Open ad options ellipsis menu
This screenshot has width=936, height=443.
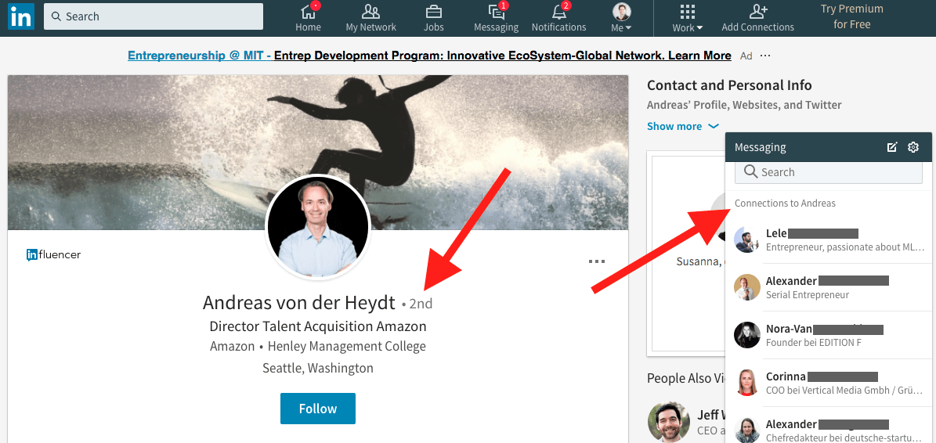pos(765,56)
